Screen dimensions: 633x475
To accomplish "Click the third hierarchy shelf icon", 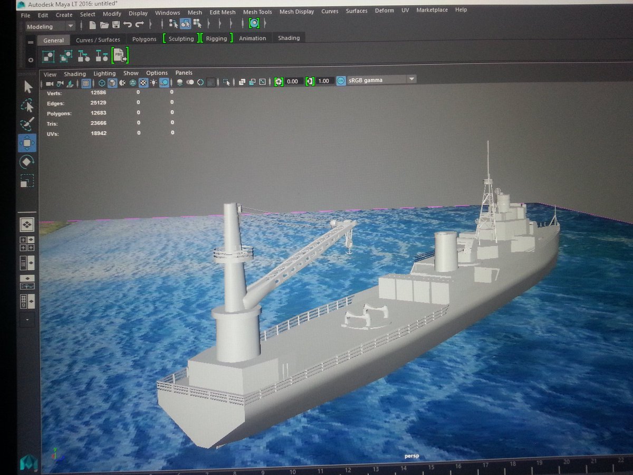I will (84, 56).
